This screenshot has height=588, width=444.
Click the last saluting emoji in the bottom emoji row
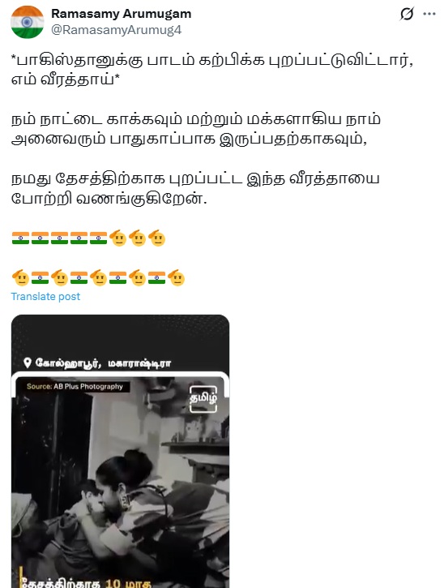pos(176,278)
